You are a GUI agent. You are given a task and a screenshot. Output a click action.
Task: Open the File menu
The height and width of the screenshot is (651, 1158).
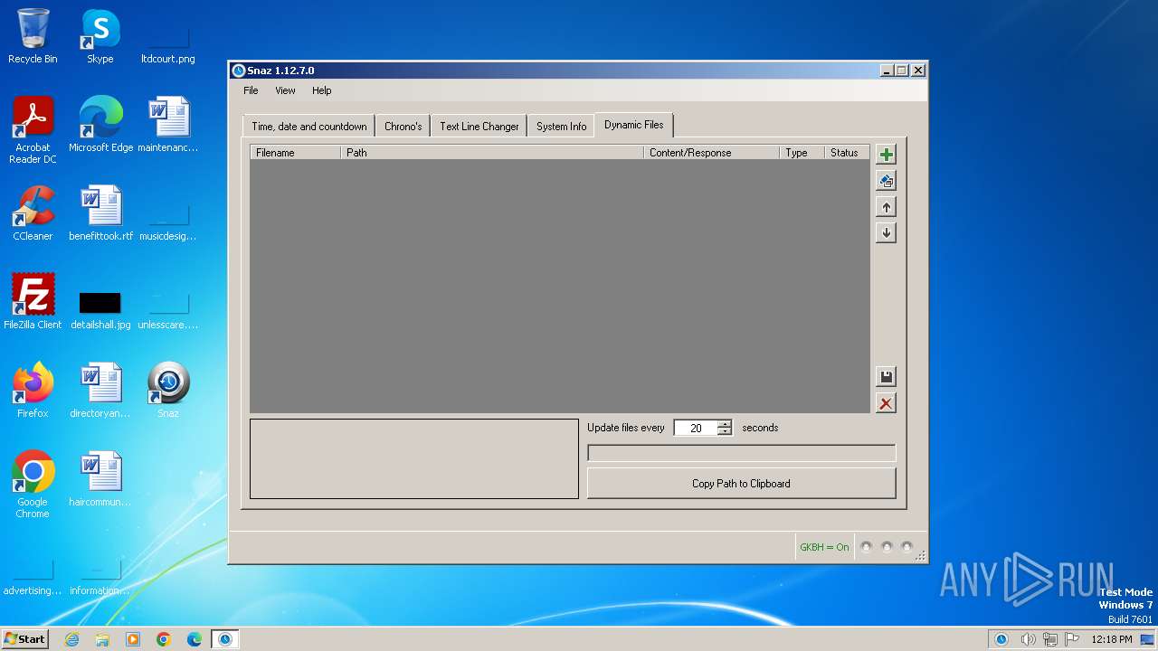click(251, 90)
